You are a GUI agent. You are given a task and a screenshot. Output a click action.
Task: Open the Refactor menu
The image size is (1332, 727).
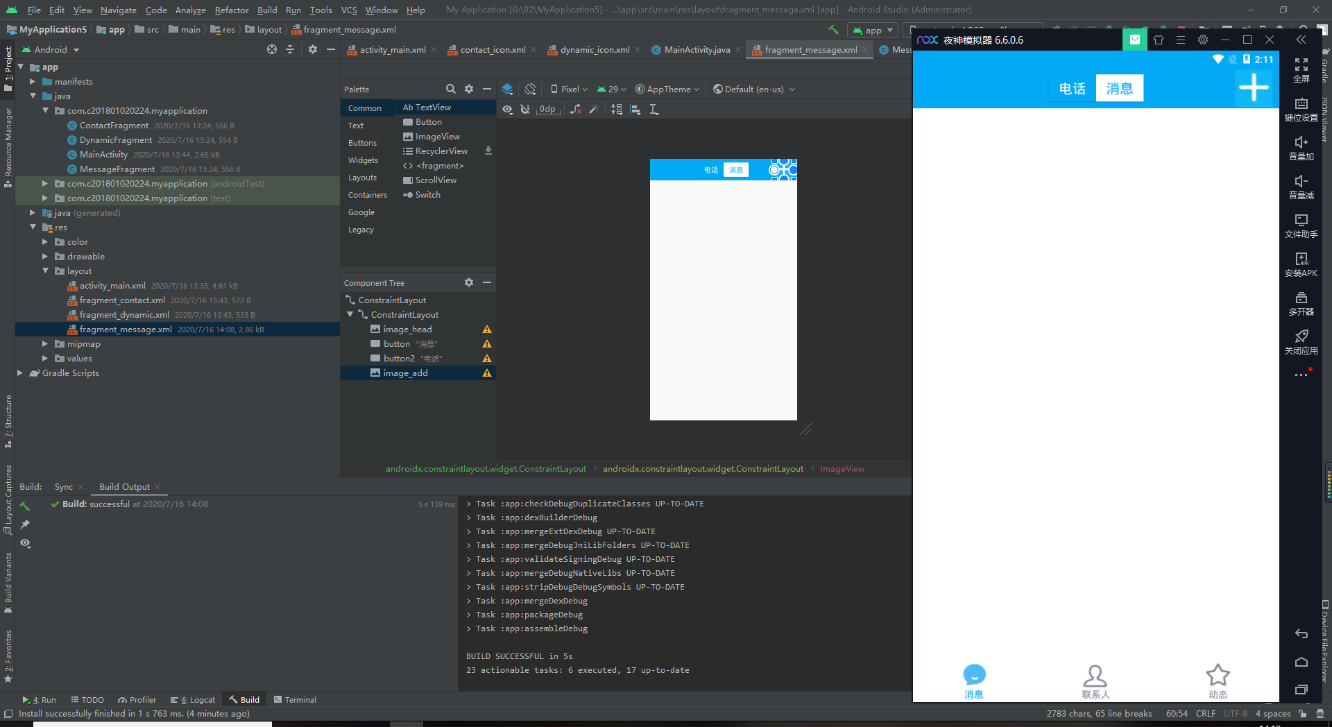pyautogui.click(x=232, y=10)
